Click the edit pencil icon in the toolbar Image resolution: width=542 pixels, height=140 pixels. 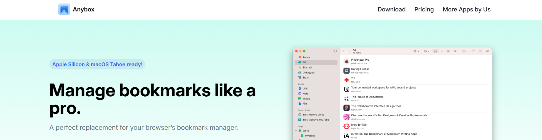point(480,51)
